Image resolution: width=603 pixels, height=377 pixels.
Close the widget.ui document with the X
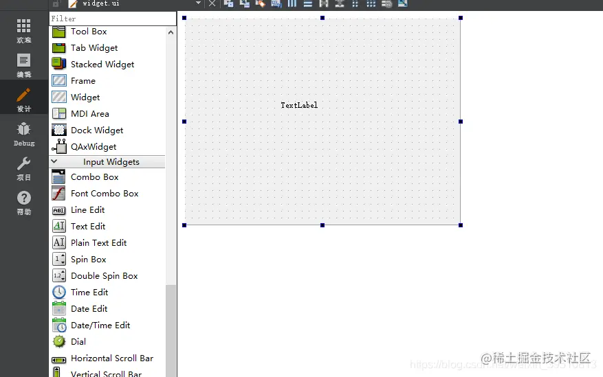coord(212,3)
